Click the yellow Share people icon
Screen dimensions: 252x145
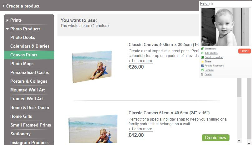(x=202, y=62)
